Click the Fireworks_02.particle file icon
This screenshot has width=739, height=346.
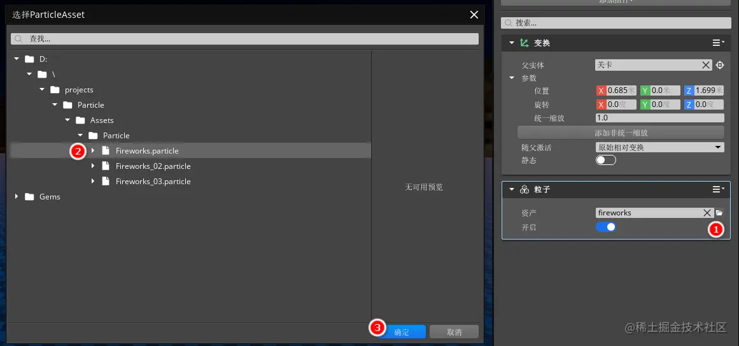click(106, 166)
